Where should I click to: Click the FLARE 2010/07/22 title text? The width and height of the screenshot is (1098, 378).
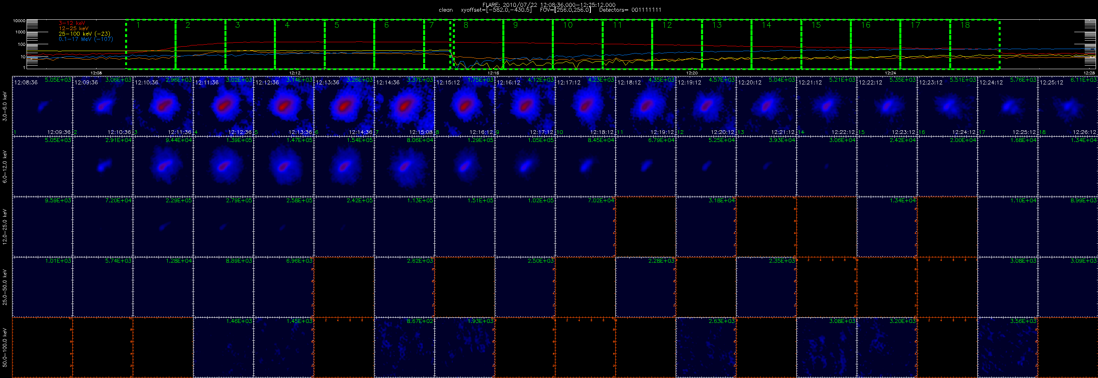tap(549, 5)
